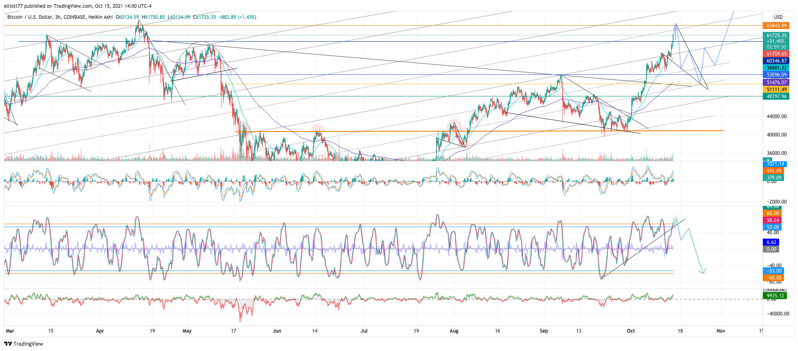Image resolution: width=798 pixels, height=351 pixels.
Task: Select the blue -53.00 oscillator level label
Action: [773, 271]
